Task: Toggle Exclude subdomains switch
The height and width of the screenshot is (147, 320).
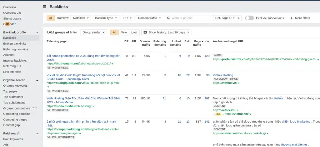Action: point(249,18)
